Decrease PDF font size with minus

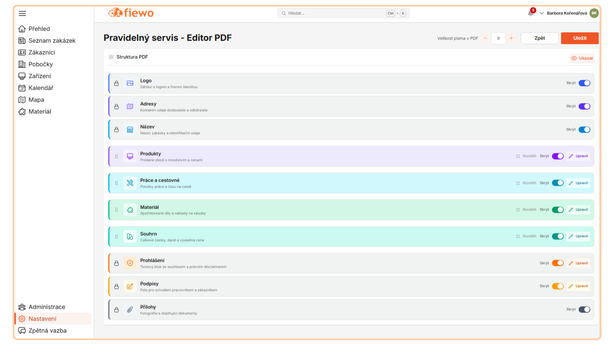485,38
